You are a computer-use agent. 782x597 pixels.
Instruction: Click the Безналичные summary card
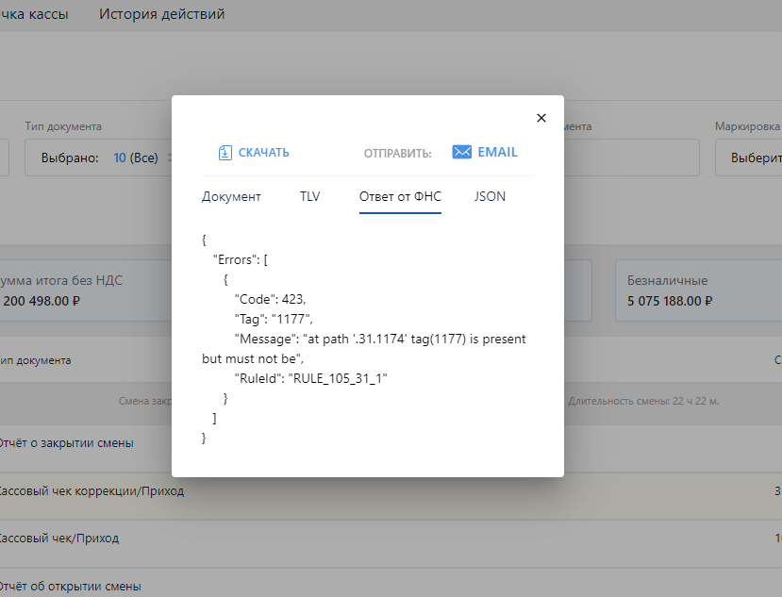click(x=698, y=290)
